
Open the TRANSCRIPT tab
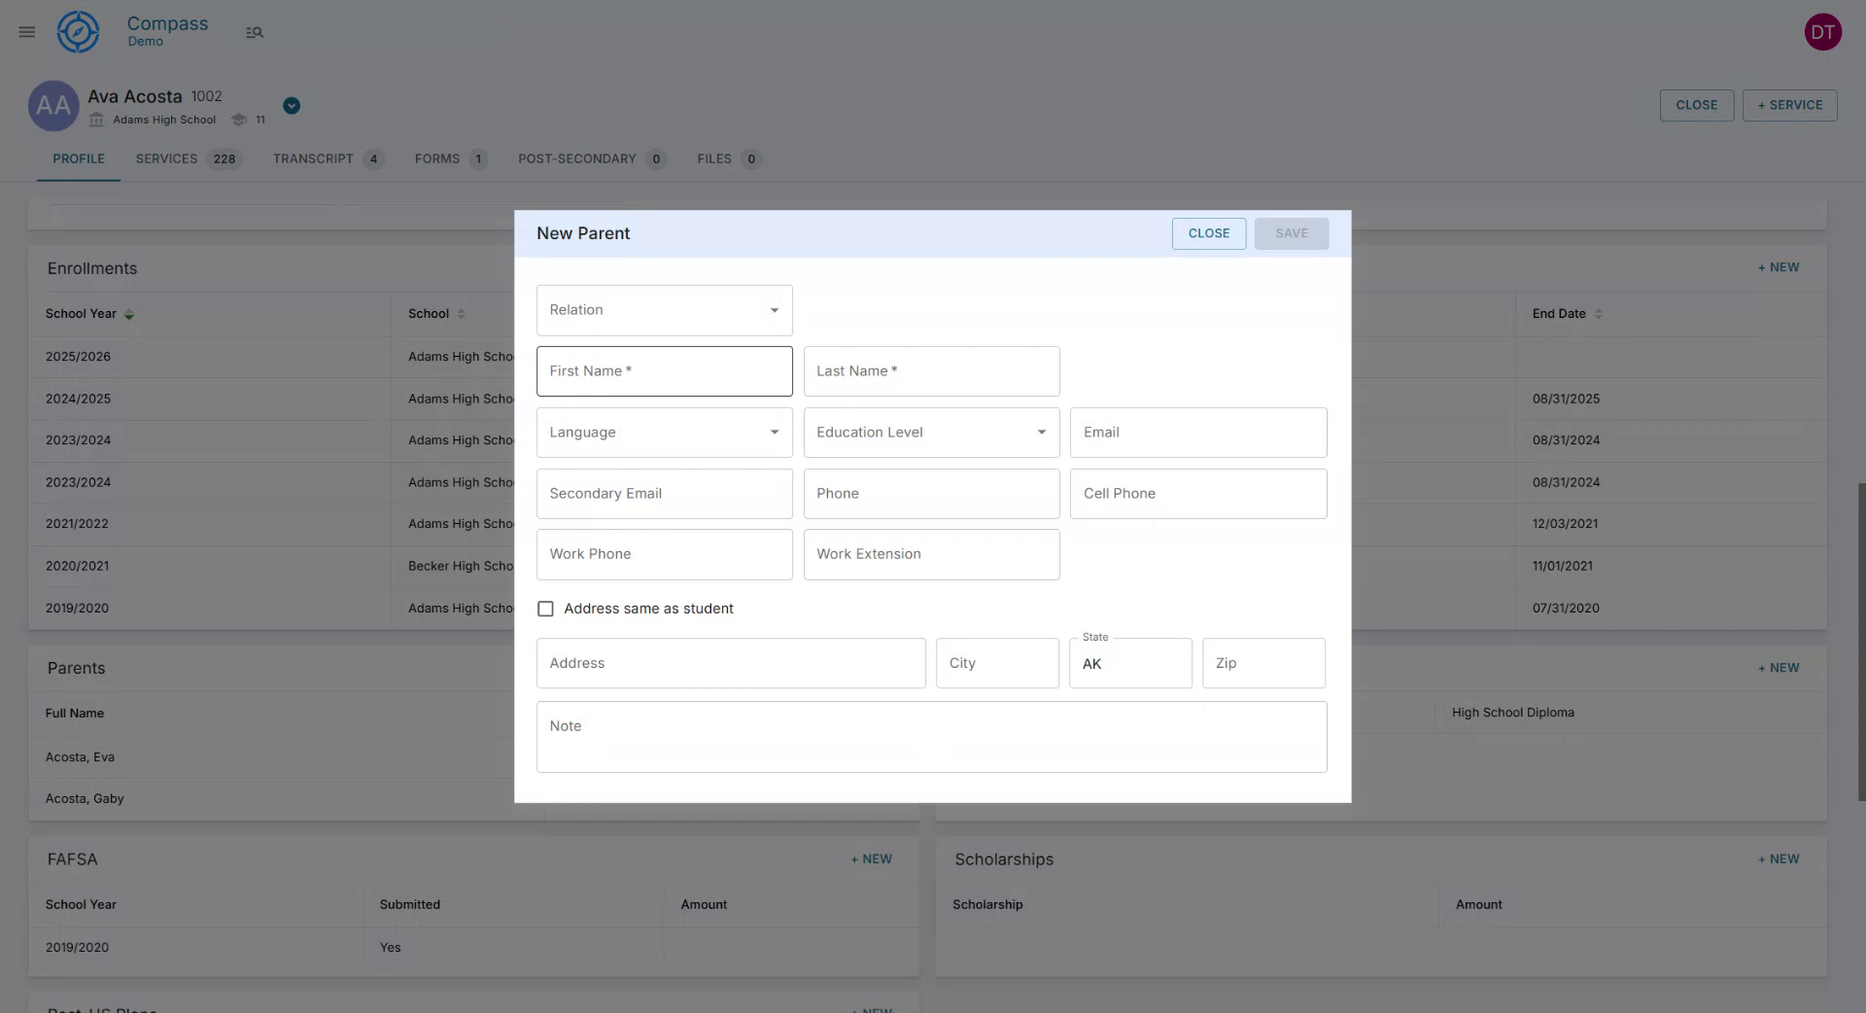[x=312, y=158]
